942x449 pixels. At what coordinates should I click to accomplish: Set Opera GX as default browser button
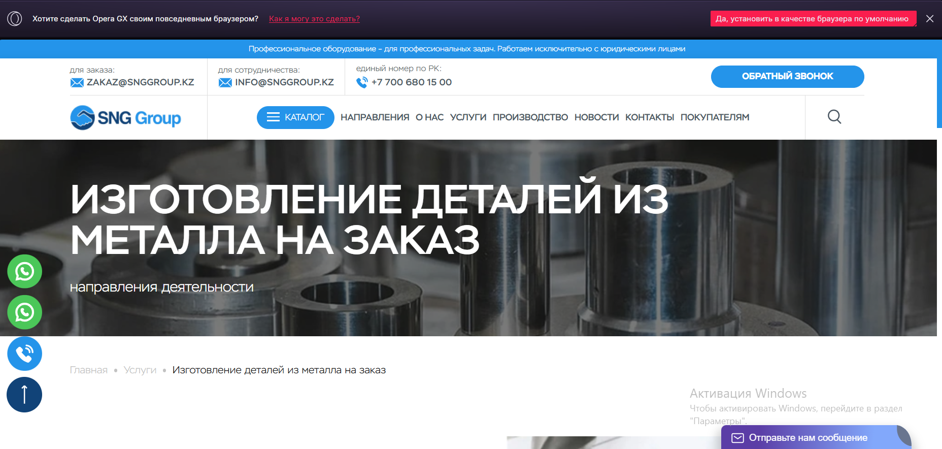point(813,19)
